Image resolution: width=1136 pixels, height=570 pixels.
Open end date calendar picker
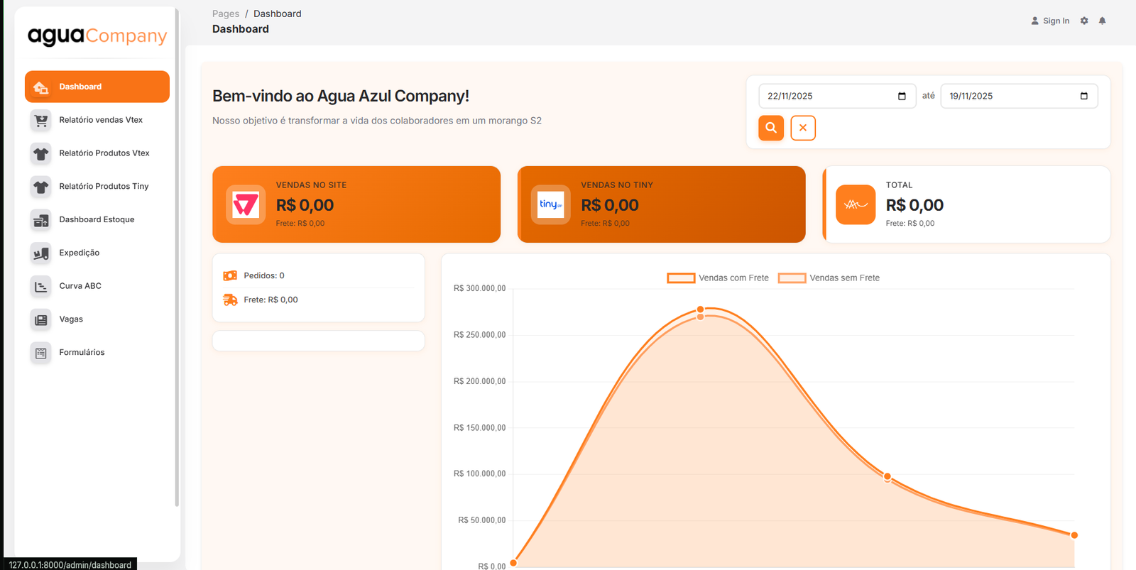click(x=1083, y=96)
